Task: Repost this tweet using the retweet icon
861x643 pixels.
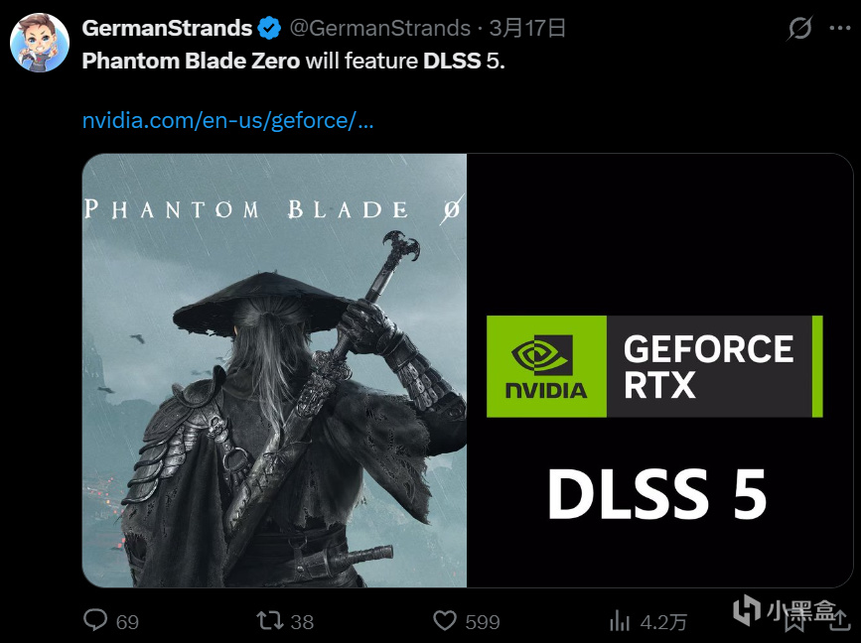Action: click(270, 621)
